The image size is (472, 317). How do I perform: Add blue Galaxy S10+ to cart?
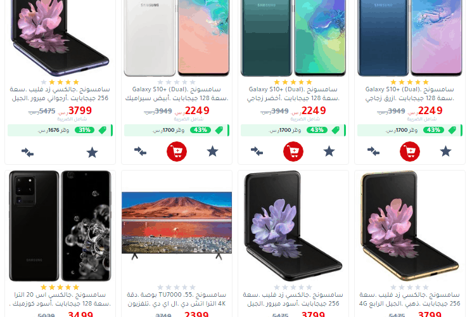click(410, 152)
